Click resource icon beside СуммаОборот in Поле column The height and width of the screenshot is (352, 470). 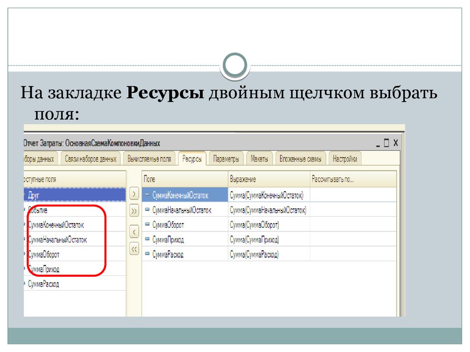147,224
